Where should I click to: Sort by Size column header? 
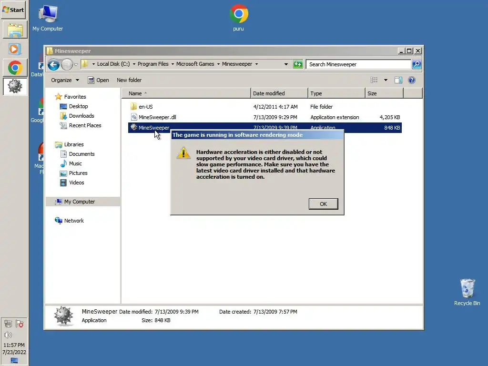click(x=384, y=93)
